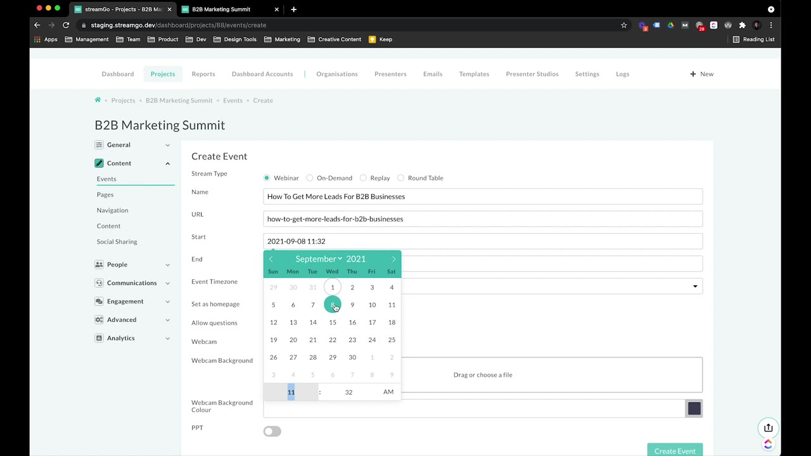The height and width of the screenshot is (456, 811).
Task: Click the Advanced section icon
Action: point(99,320)
